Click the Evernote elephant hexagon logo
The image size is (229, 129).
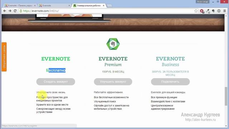(113, 44)
